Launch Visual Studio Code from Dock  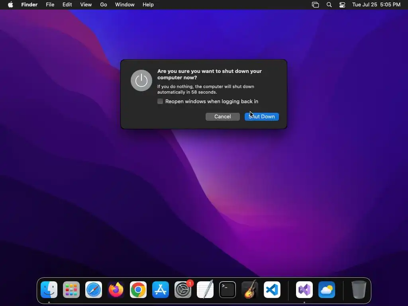coord(272,290)
